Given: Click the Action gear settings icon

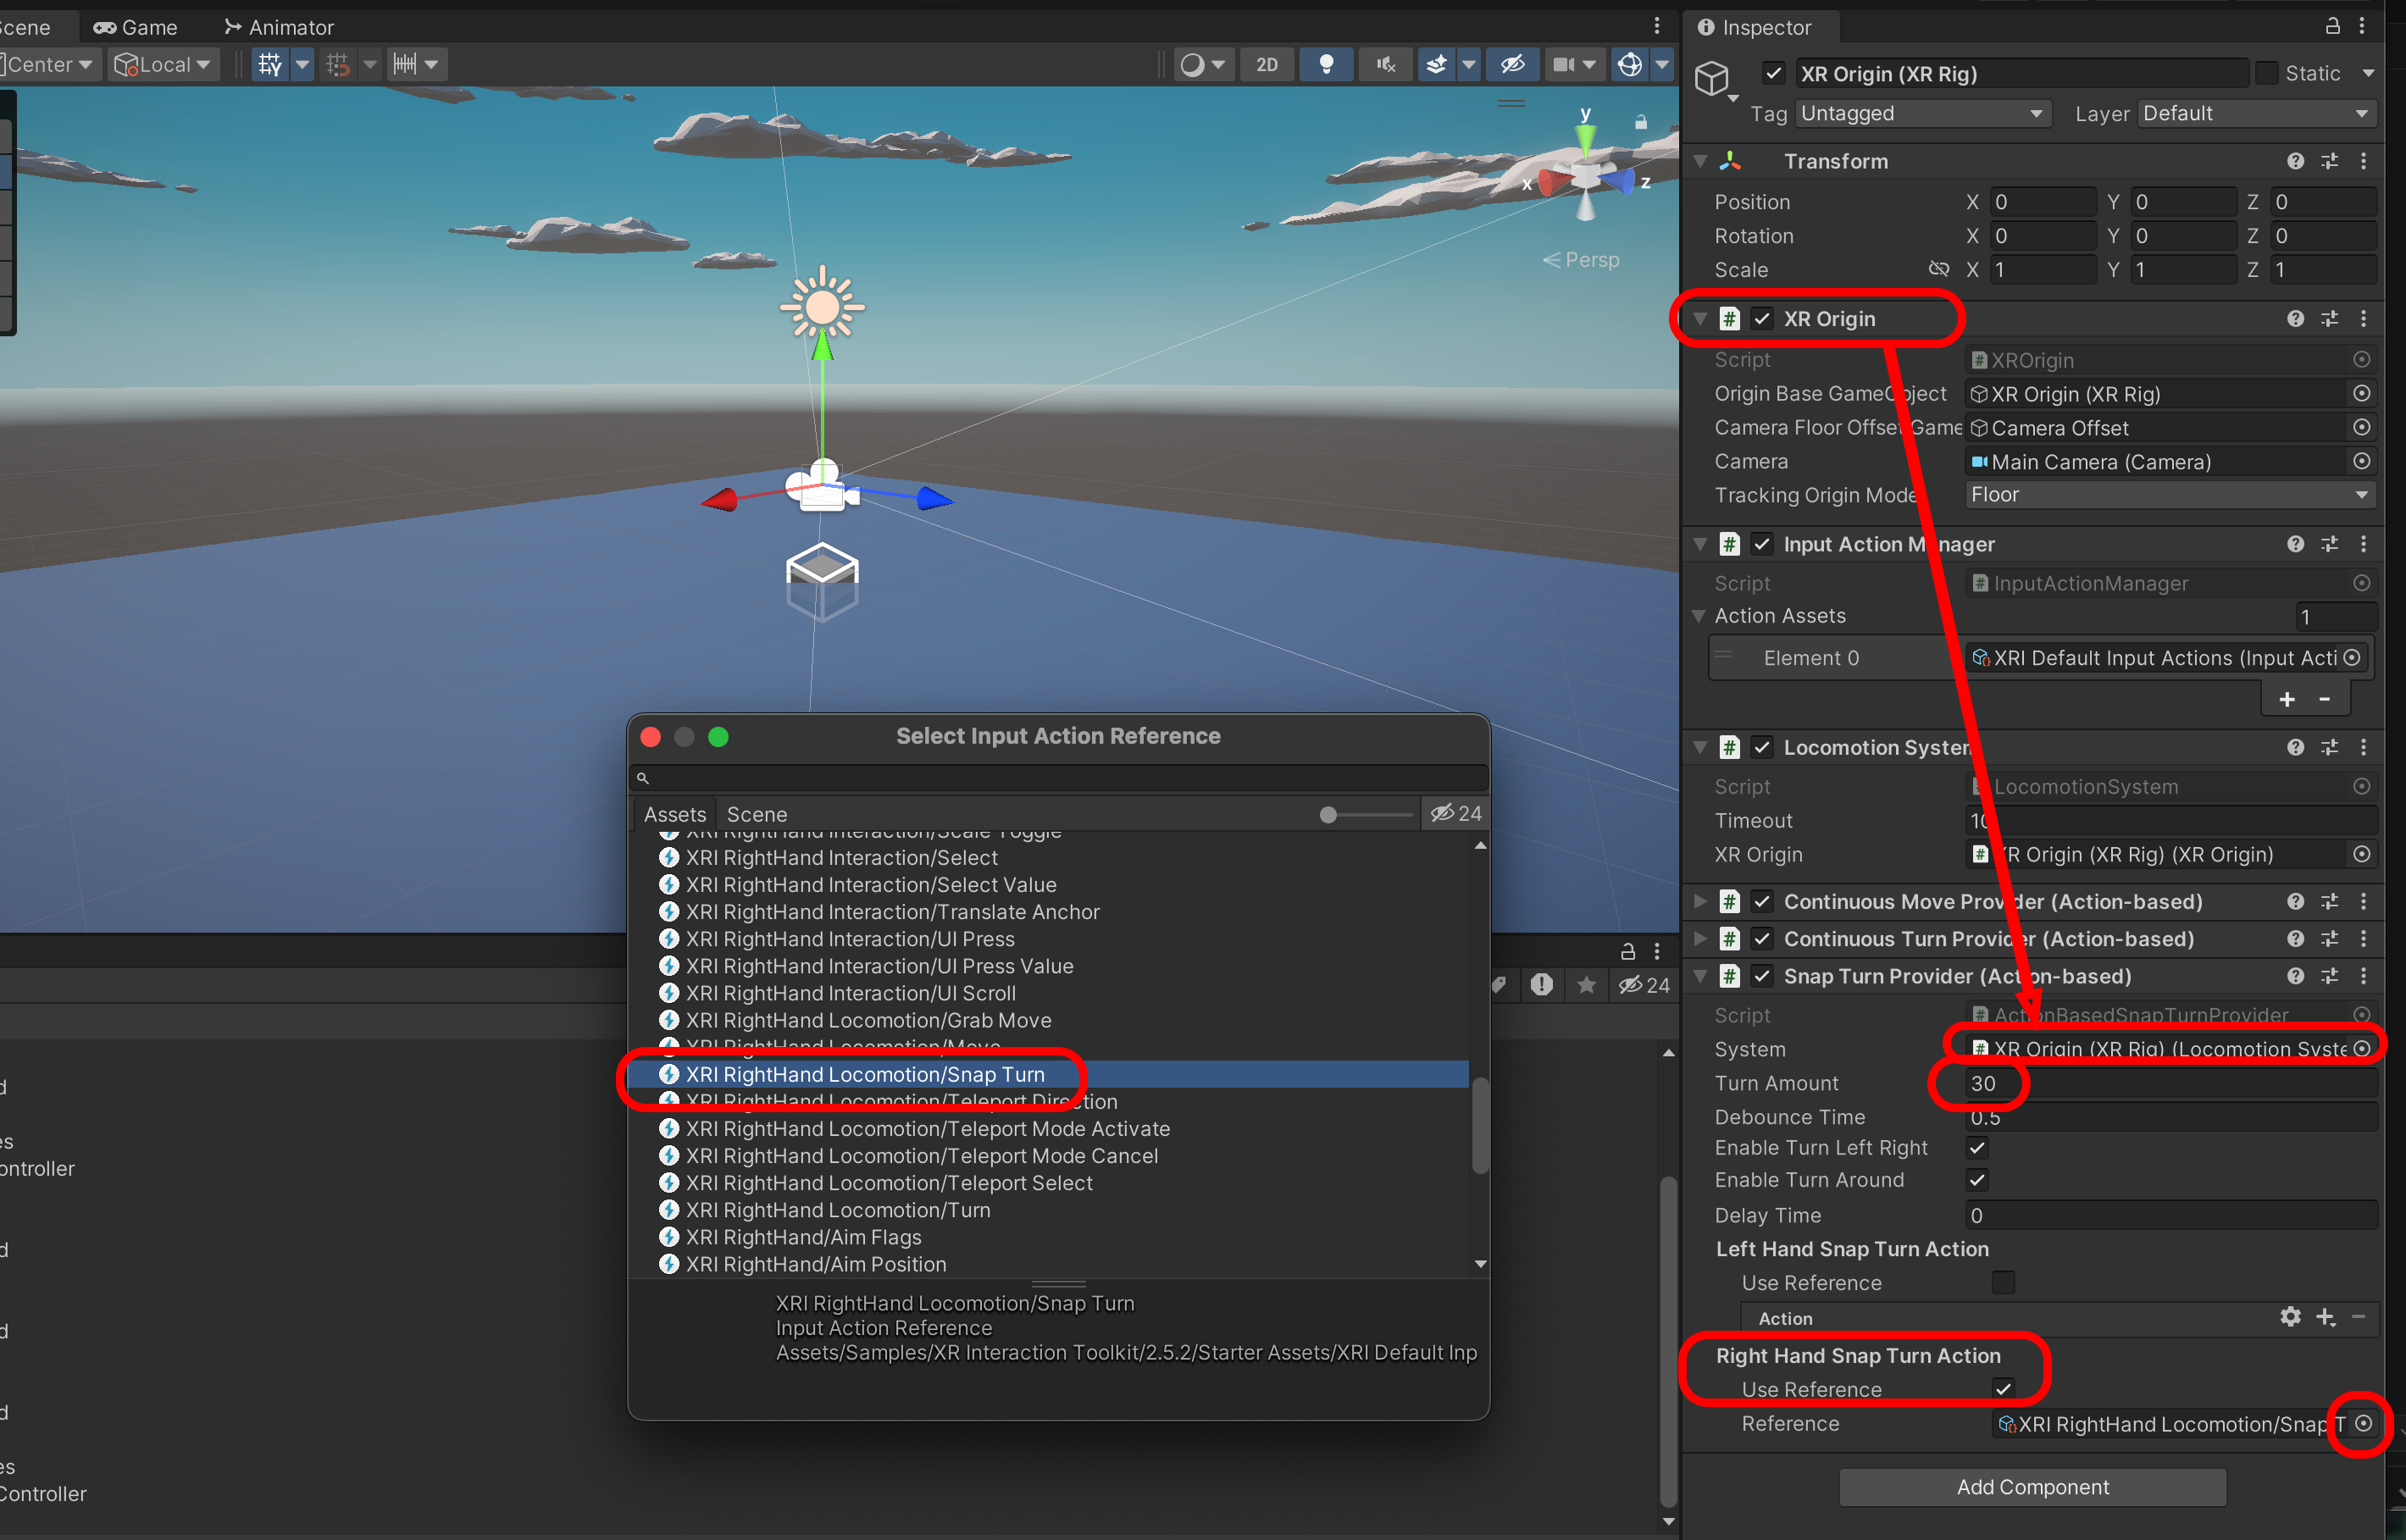Looking at the screenshot, I should coord(2290,1317).
